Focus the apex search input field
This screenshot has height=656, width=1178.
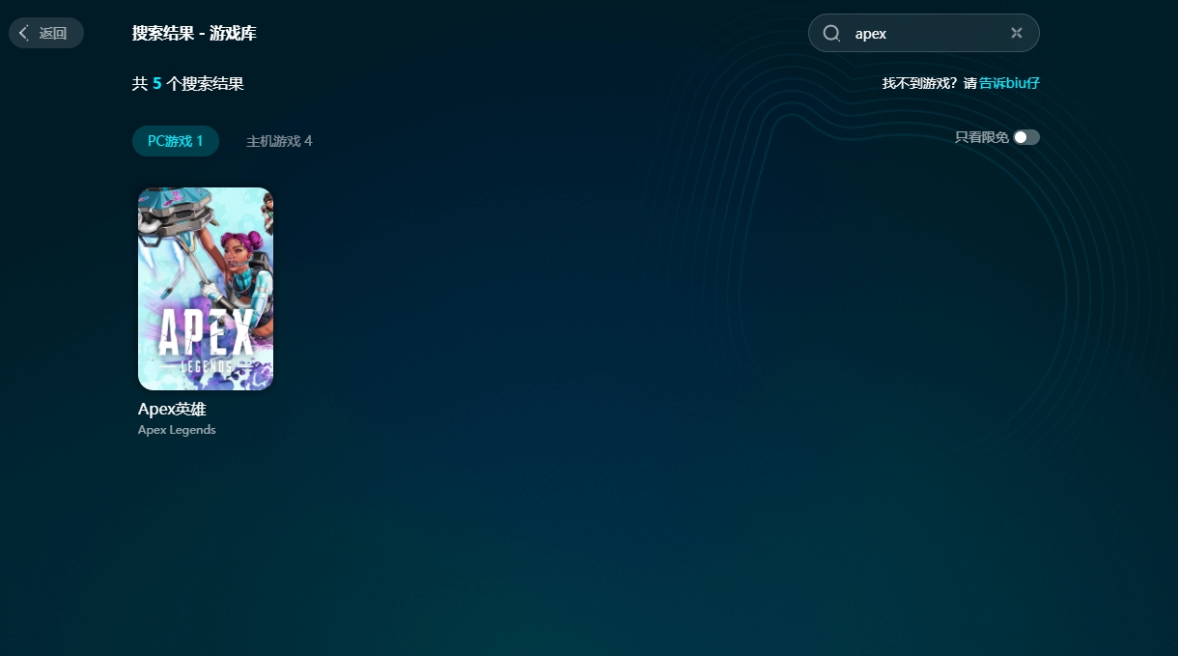tap(924, 33)
